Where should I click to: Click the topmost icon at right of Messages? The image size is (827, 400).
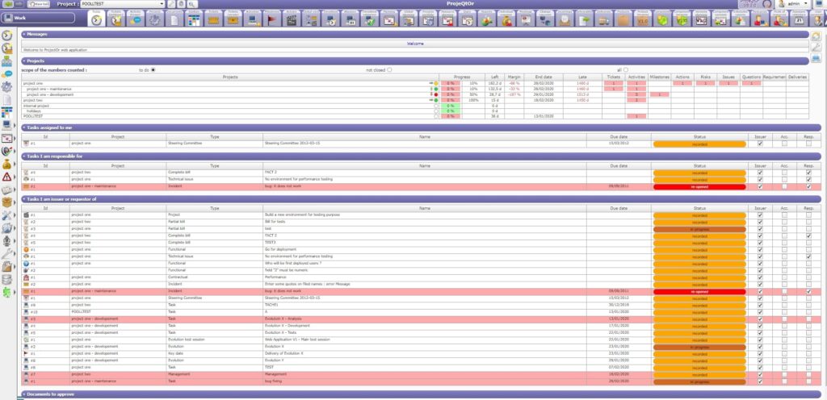tap(816, 35)
